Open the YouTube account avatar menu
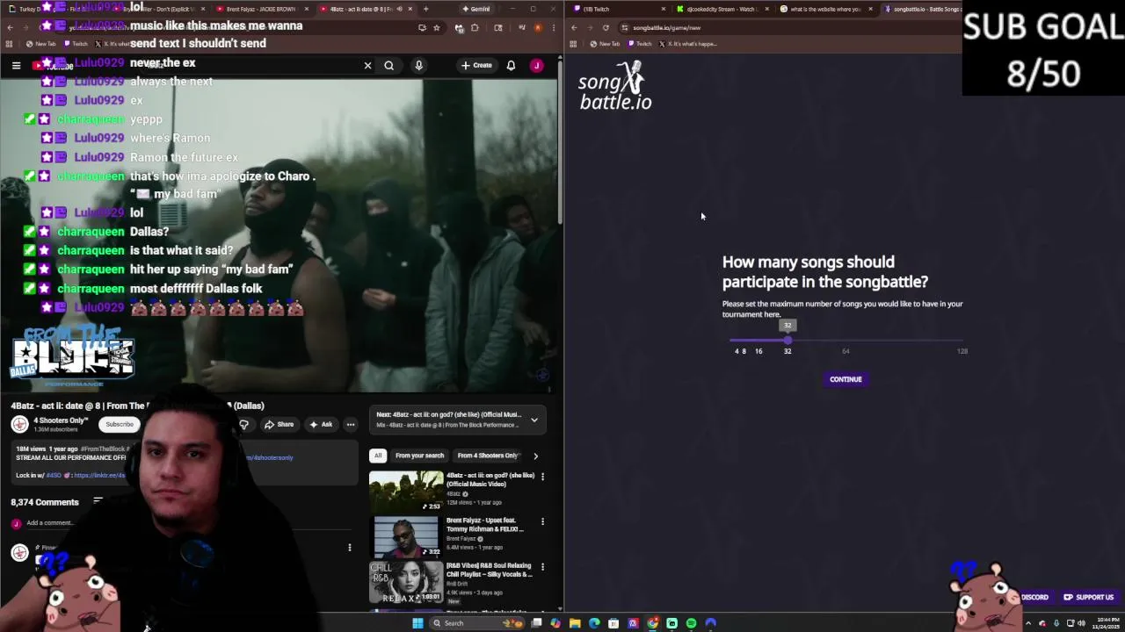Image resolution: width=1125 pixels, height=632 pixels. tap(536, 65)
